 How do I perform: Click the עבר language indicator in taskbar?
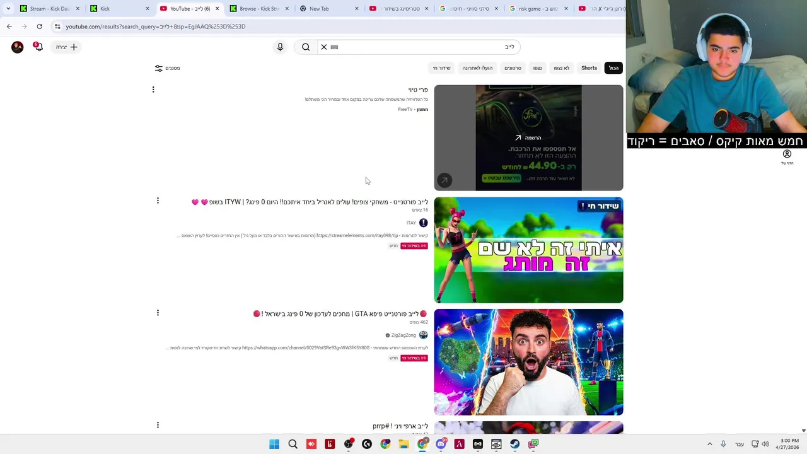(x=739, y=445)
